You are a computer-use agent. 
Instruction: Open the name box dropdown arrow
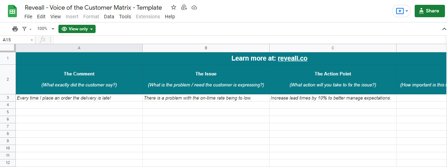coord(32,40)
